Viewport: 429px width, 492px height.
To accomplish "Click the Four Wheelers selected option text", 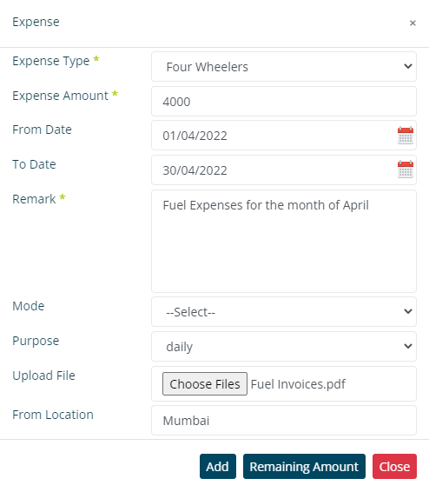I will pyautogui.click(x=208, y=67).
